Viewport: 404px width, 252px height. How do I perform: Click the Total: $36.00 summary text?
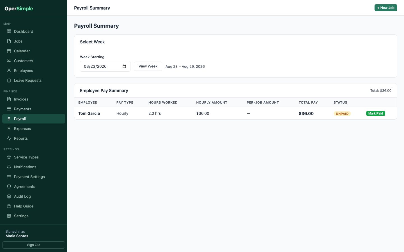[x=381, y=91]
